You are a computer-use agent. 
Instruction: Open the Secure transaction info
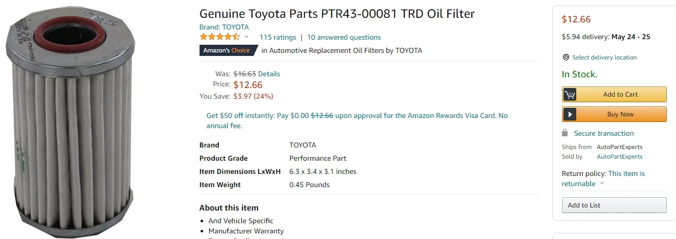pos(604,133)
